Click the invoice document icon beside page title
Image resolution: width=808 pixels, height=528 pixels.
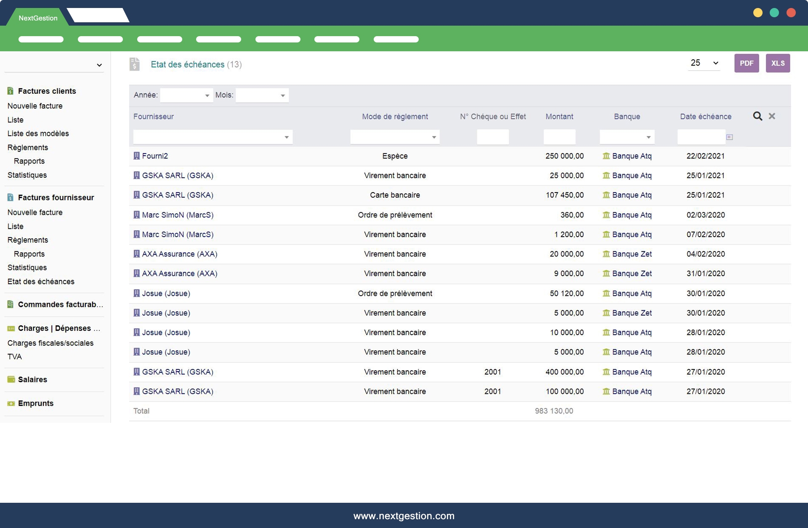point(134,64)
